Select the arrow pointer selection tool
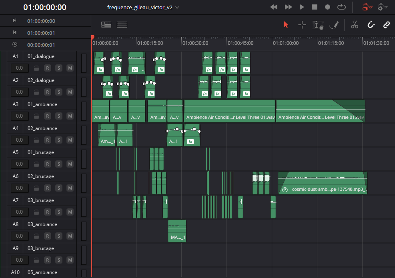This screenshot has height=278, width=395. [x=286, y=25]
